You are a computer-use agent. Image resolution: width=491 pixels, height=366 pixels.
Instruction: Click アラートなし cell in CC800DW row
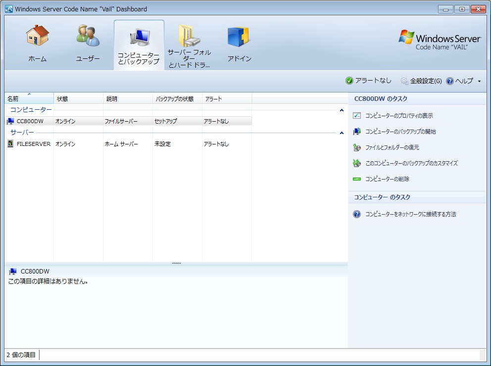pyautogui.click(x=216, y=121)
